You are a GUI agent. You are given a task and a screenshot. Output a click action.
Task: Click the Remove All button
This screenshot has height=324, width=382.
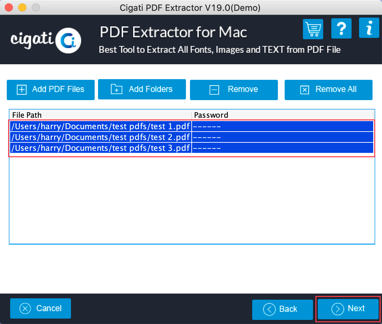point(328,90)
